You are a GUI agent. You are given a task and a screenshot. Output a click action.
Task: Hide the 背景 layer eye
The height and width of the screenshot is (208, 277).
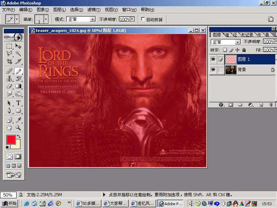tap(213, 70)
